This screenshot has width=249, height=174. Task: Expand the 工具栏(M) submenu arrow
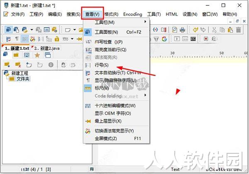coord(145,21)
